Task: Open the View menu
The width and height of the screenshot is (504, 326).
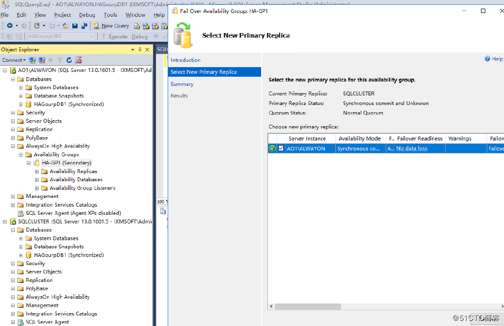Action: [40, 15]
